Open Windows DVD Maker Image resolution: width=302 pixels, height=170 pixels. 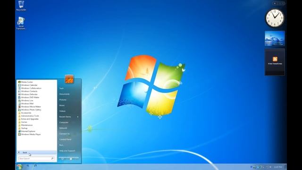29,97
